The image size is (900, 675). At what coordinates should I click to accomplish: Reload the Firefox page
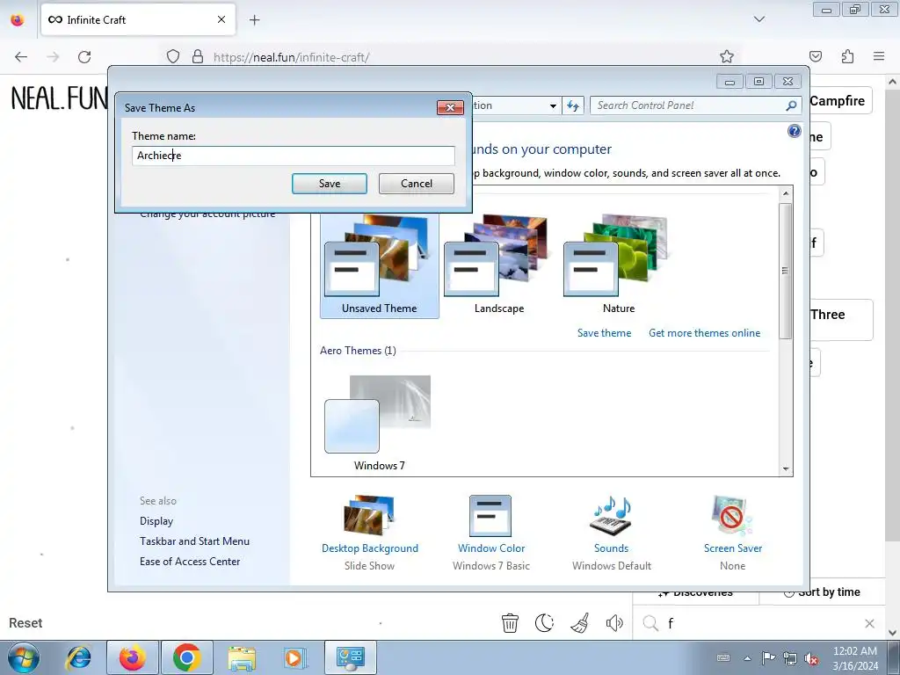tap(84, 57)
